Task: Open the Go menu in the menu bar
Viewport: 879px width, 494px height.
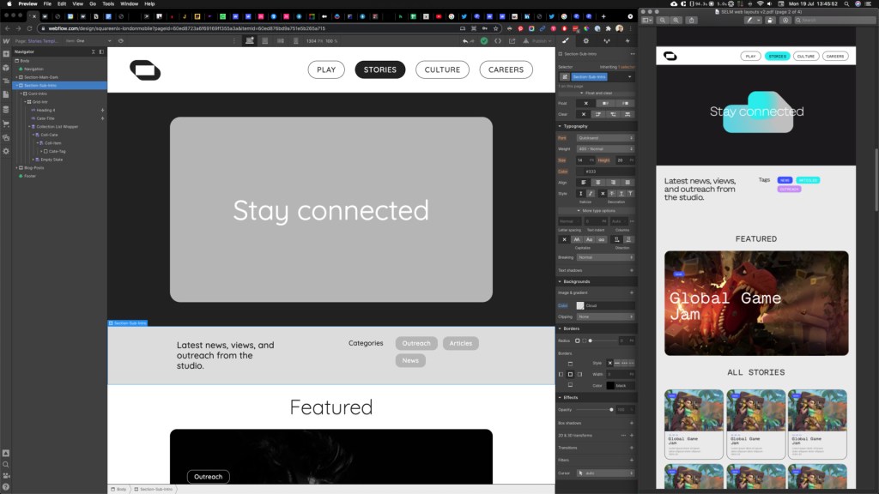Action: (x=92, y=3)
